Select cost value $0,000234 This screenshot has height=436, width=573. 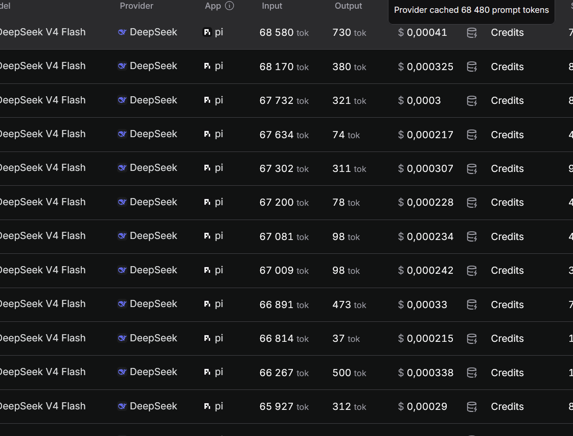click(426, 236)
